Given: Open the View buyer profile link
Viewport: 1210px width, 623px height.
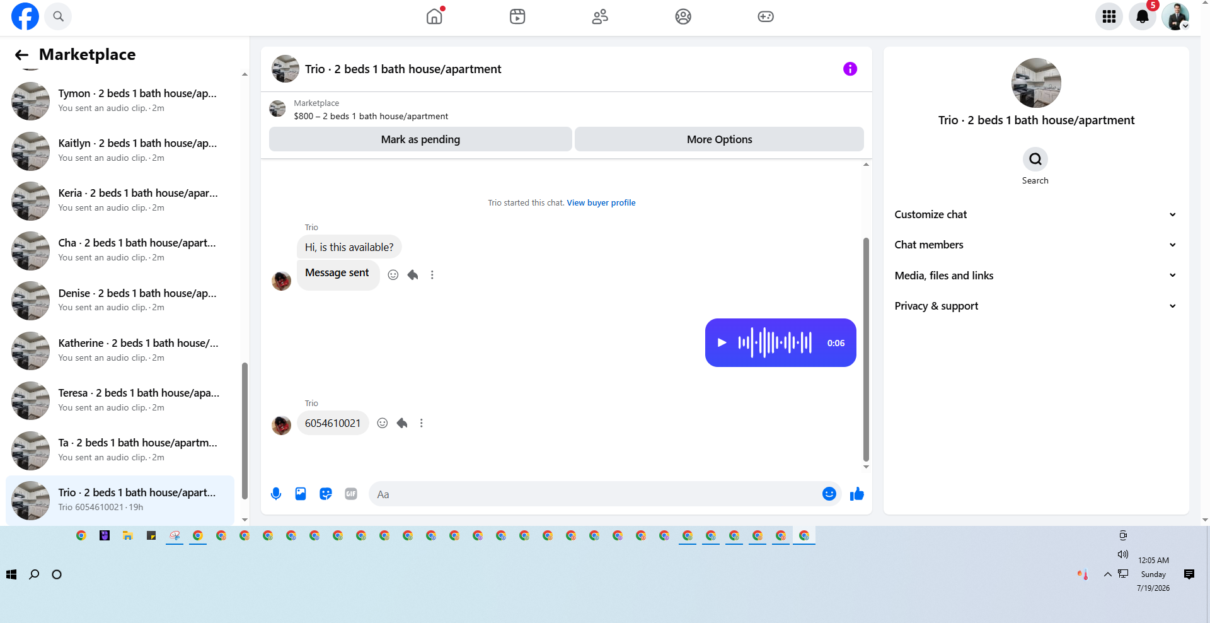Looking at the screenshot, I should tap(601, 202).
